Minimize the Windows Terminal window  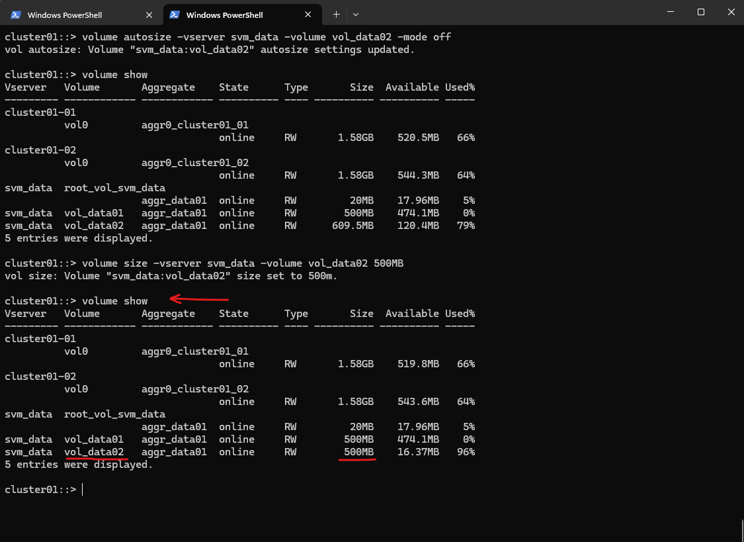tap(670, 12)
